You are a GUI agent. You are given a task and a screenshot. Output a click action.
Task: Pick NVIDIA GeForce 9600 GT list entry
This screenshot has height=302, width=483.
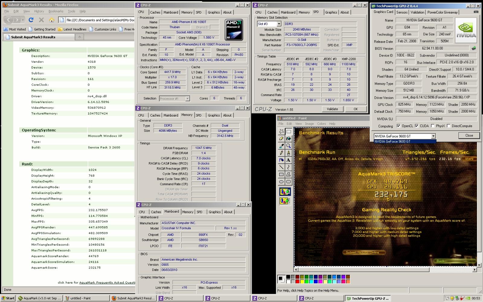405,141
